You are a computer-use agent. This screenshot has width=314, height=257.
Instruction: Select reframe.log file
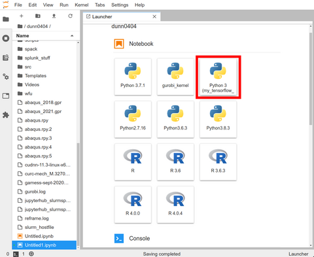click(x=44, y=218)
